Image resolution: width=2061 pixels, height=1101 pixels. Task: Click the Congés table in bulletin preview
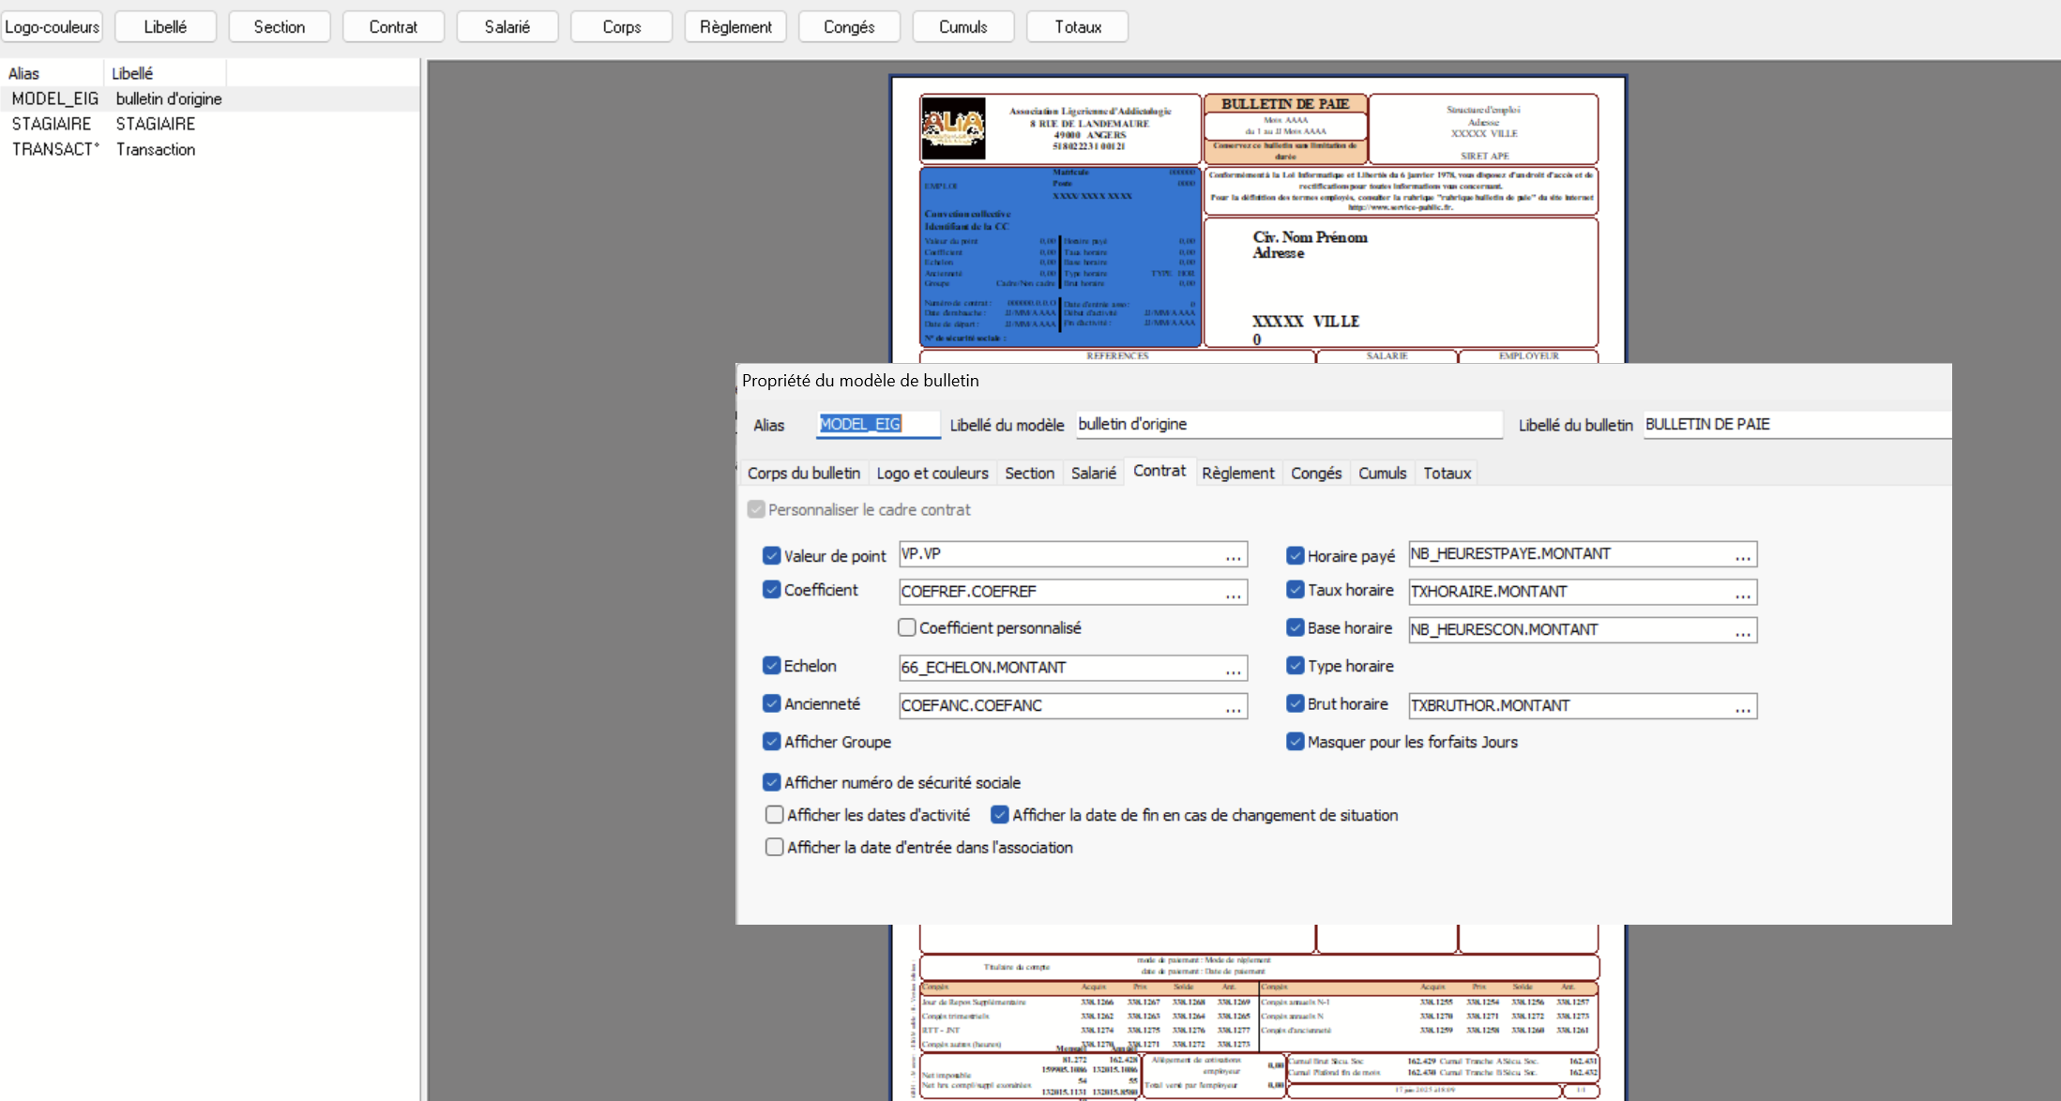tap(1259, 1015)
